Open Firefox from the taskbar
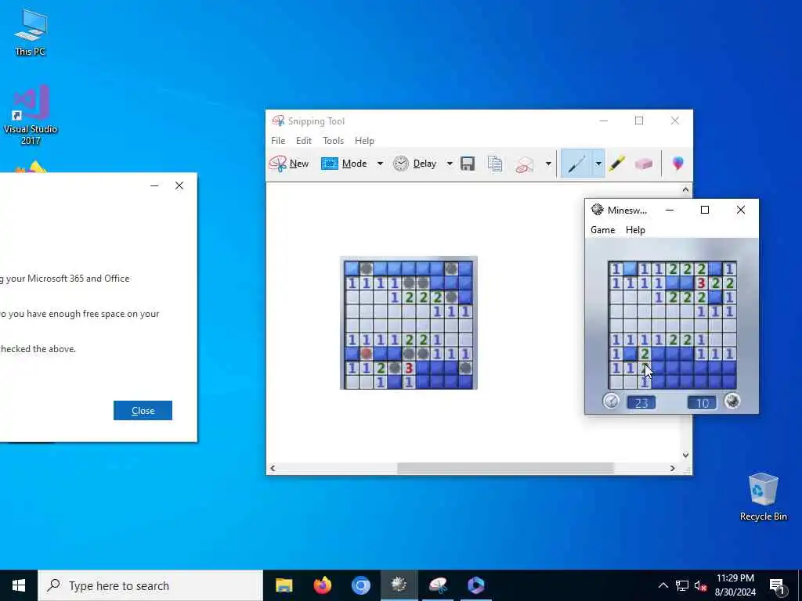Screen dimensions: 802x601 click(322, 585)
